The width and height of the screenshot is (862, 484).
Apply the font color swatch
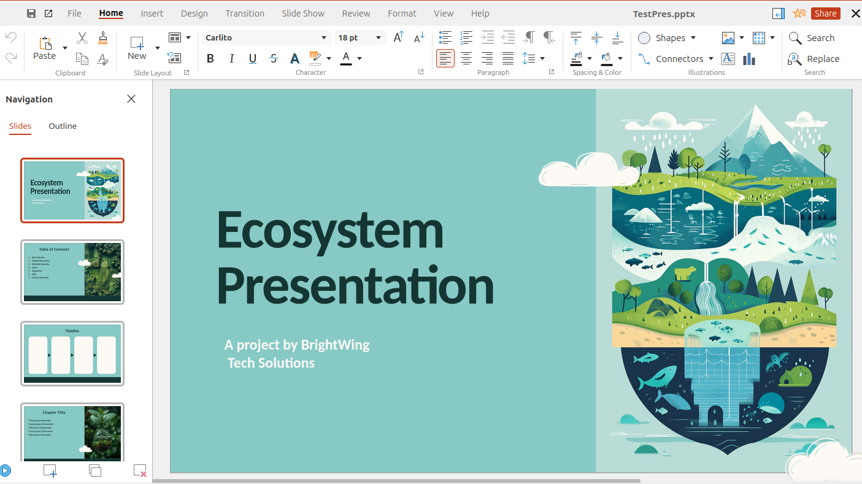(346, 58)
